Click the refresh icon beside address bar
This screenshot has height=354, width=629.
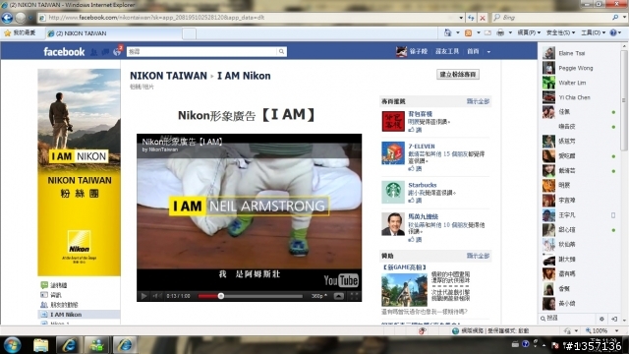471,18
